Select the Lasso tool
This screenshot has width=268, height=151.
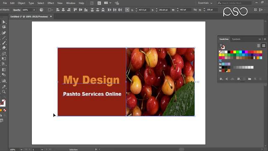[4, 27]
